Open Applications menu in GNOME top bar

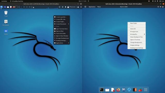click(92, 7)
